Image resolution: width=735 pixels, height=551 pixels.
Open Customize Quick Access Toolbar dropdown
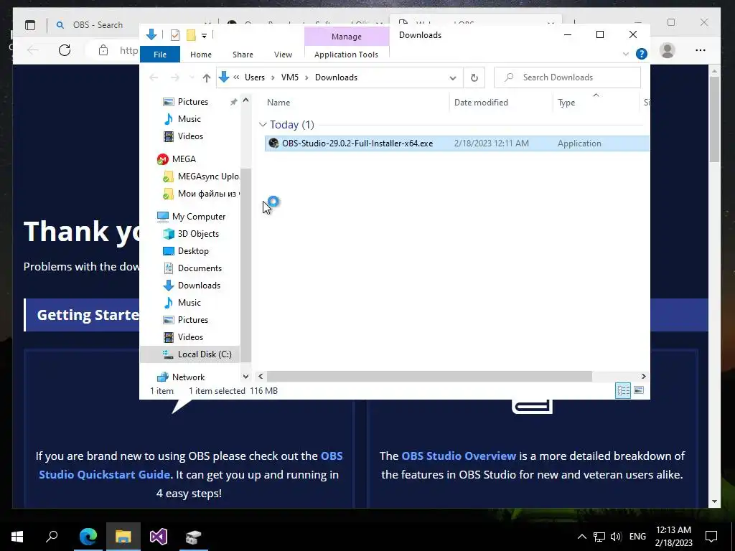204,35
